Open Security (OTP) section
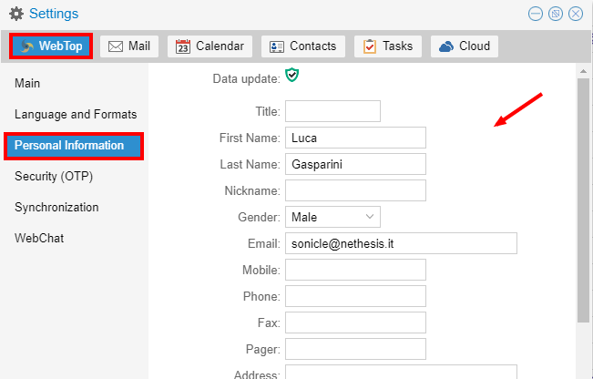593x379 pixels. point(54,177)
